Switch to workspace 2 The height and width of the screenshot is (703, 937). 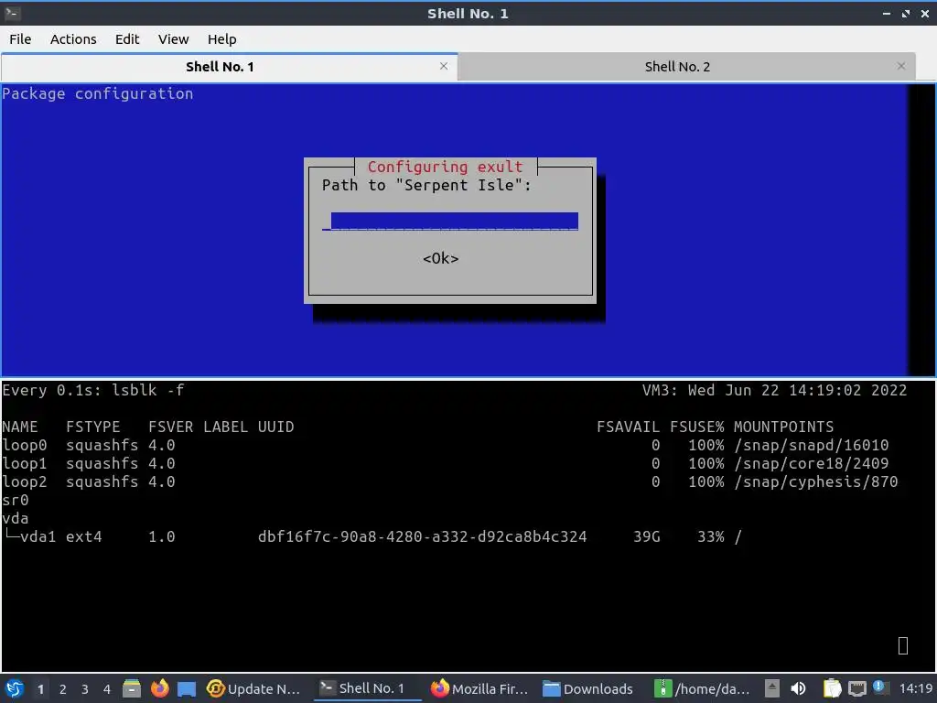63,689
